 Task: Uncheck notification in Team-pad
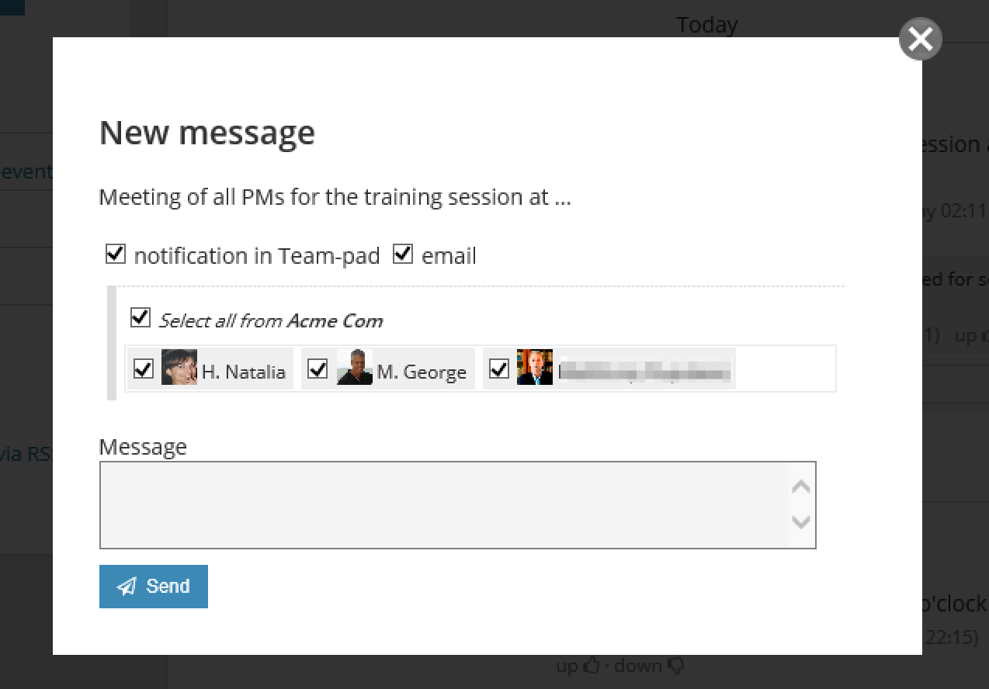pyautogui.click(x=114, y=252)
